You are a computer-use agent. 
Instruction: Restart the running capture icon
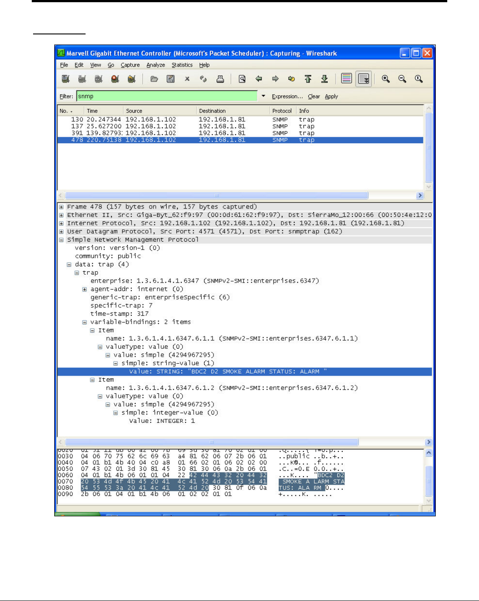point(131,79)
